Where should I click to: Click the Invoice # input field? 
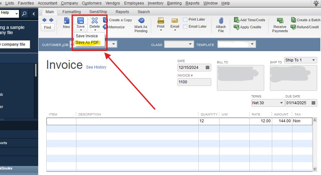click(x=194, y=82)
